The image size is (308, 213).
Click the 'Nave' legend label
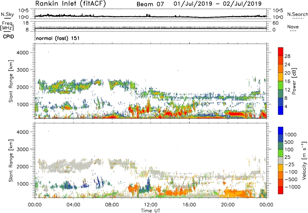293,27
